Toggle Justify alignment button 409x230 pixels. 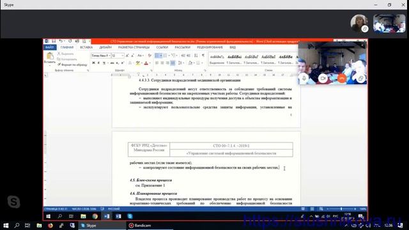(173, 63)
